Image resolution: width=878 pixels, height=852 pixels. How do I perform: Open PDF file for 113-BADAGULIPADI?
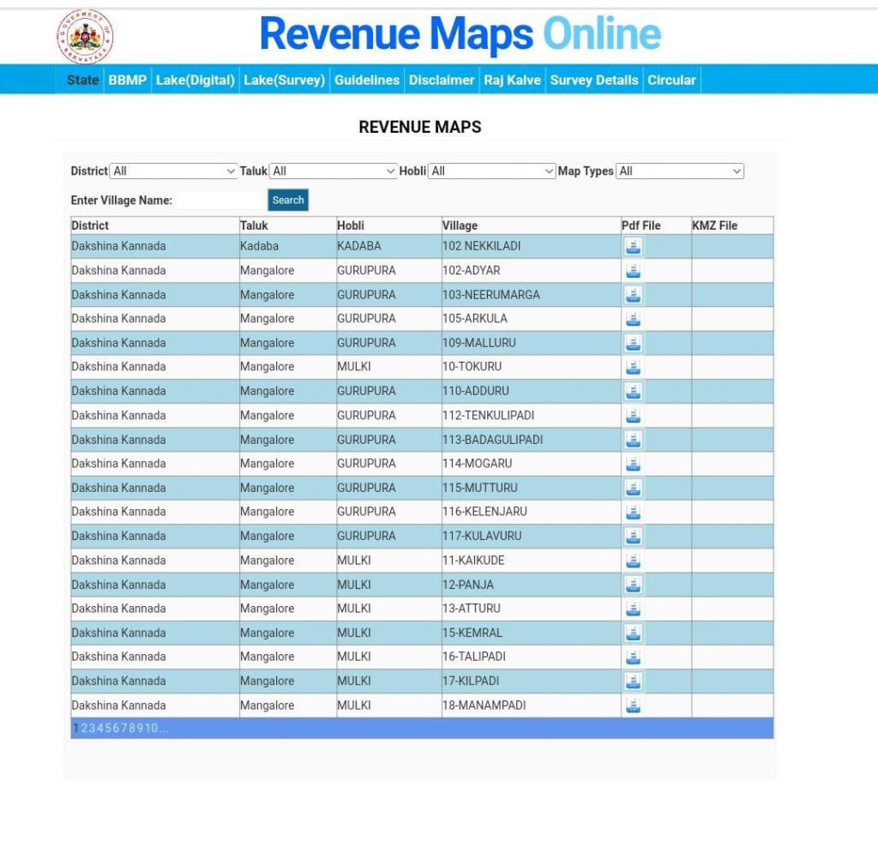[633, 440]
